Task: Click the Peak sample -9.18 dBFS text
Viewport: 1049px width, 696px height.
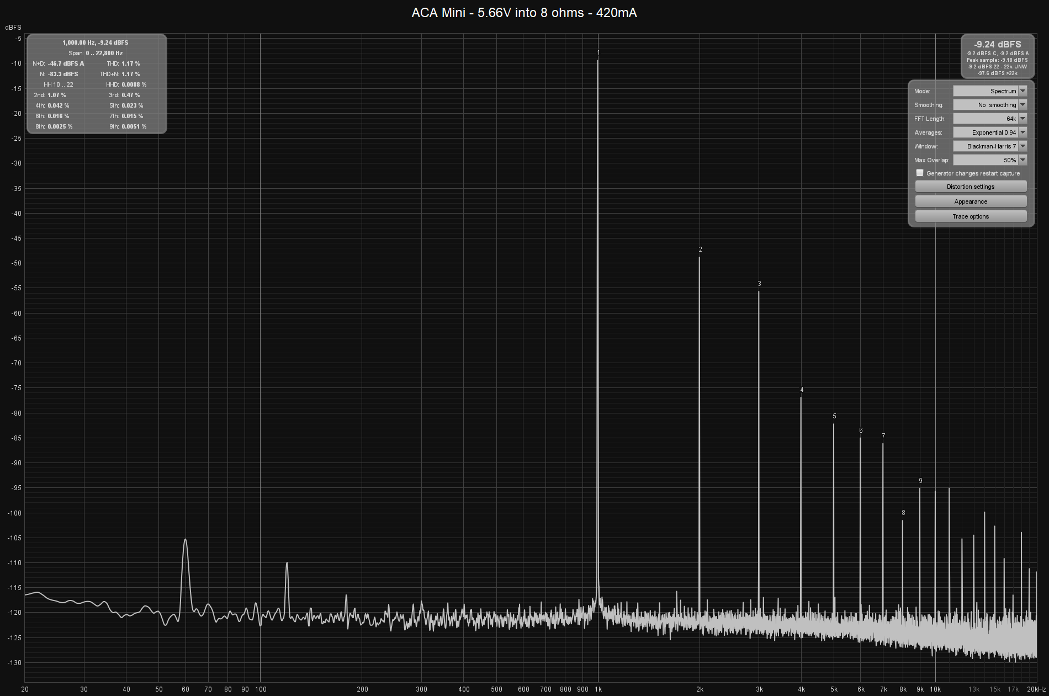Action: [998, 60]
